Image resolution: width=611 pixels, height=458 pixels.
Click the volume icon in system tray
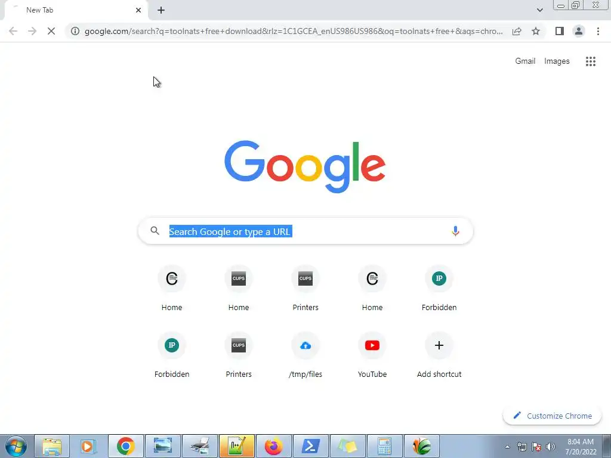(x=551, y=447)
